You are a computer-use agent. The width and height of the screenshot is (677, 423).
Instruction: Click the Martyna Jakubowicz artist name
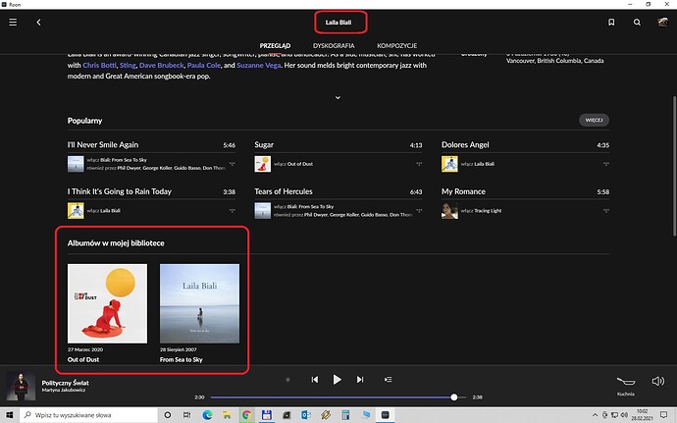[x=64, y=391]
